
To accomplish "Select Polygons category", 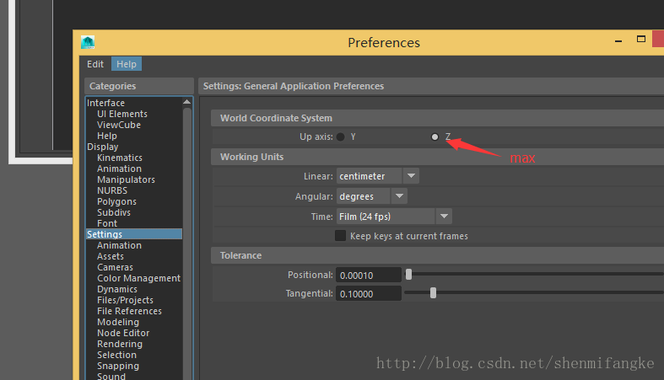I will [116, 201].
